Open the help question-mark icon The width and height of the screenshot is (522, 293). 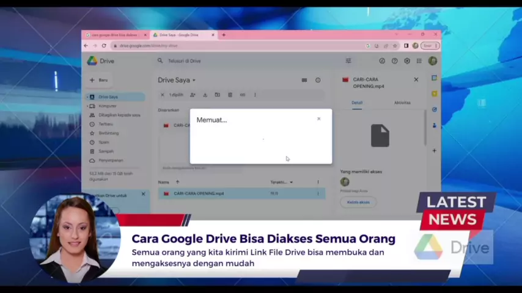click(x=394, y=61)
